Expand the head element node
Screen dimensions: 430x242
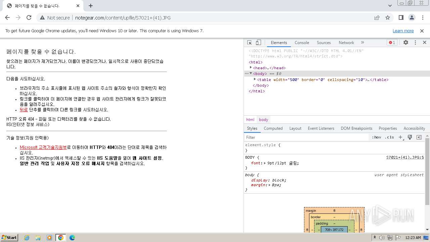coord(251,68)
